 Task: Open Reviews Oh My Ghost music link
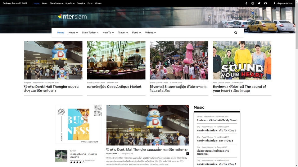[217, 120]
